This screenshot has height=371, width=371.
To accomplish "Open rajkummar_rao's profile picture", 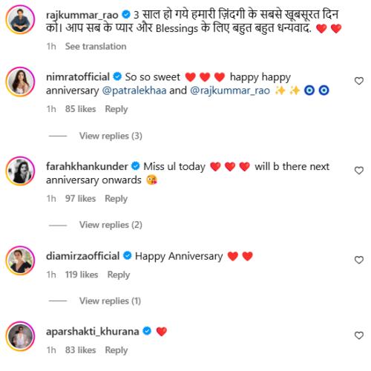I will (x=20, y=19).
